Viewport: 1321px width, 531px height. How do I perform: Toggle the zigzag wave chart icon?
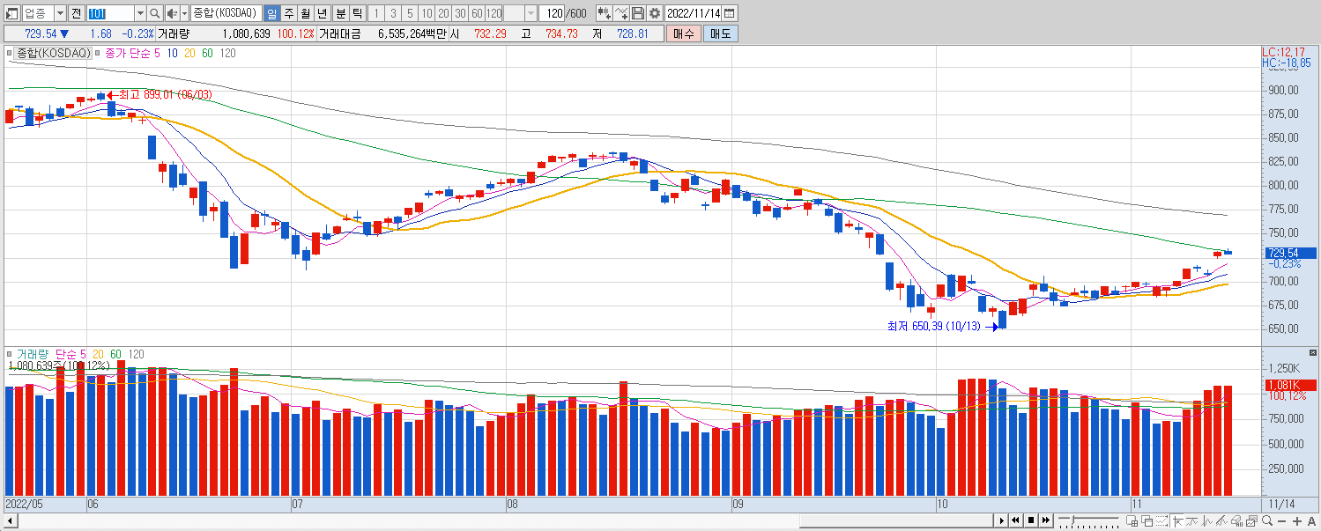(1206, 521)
